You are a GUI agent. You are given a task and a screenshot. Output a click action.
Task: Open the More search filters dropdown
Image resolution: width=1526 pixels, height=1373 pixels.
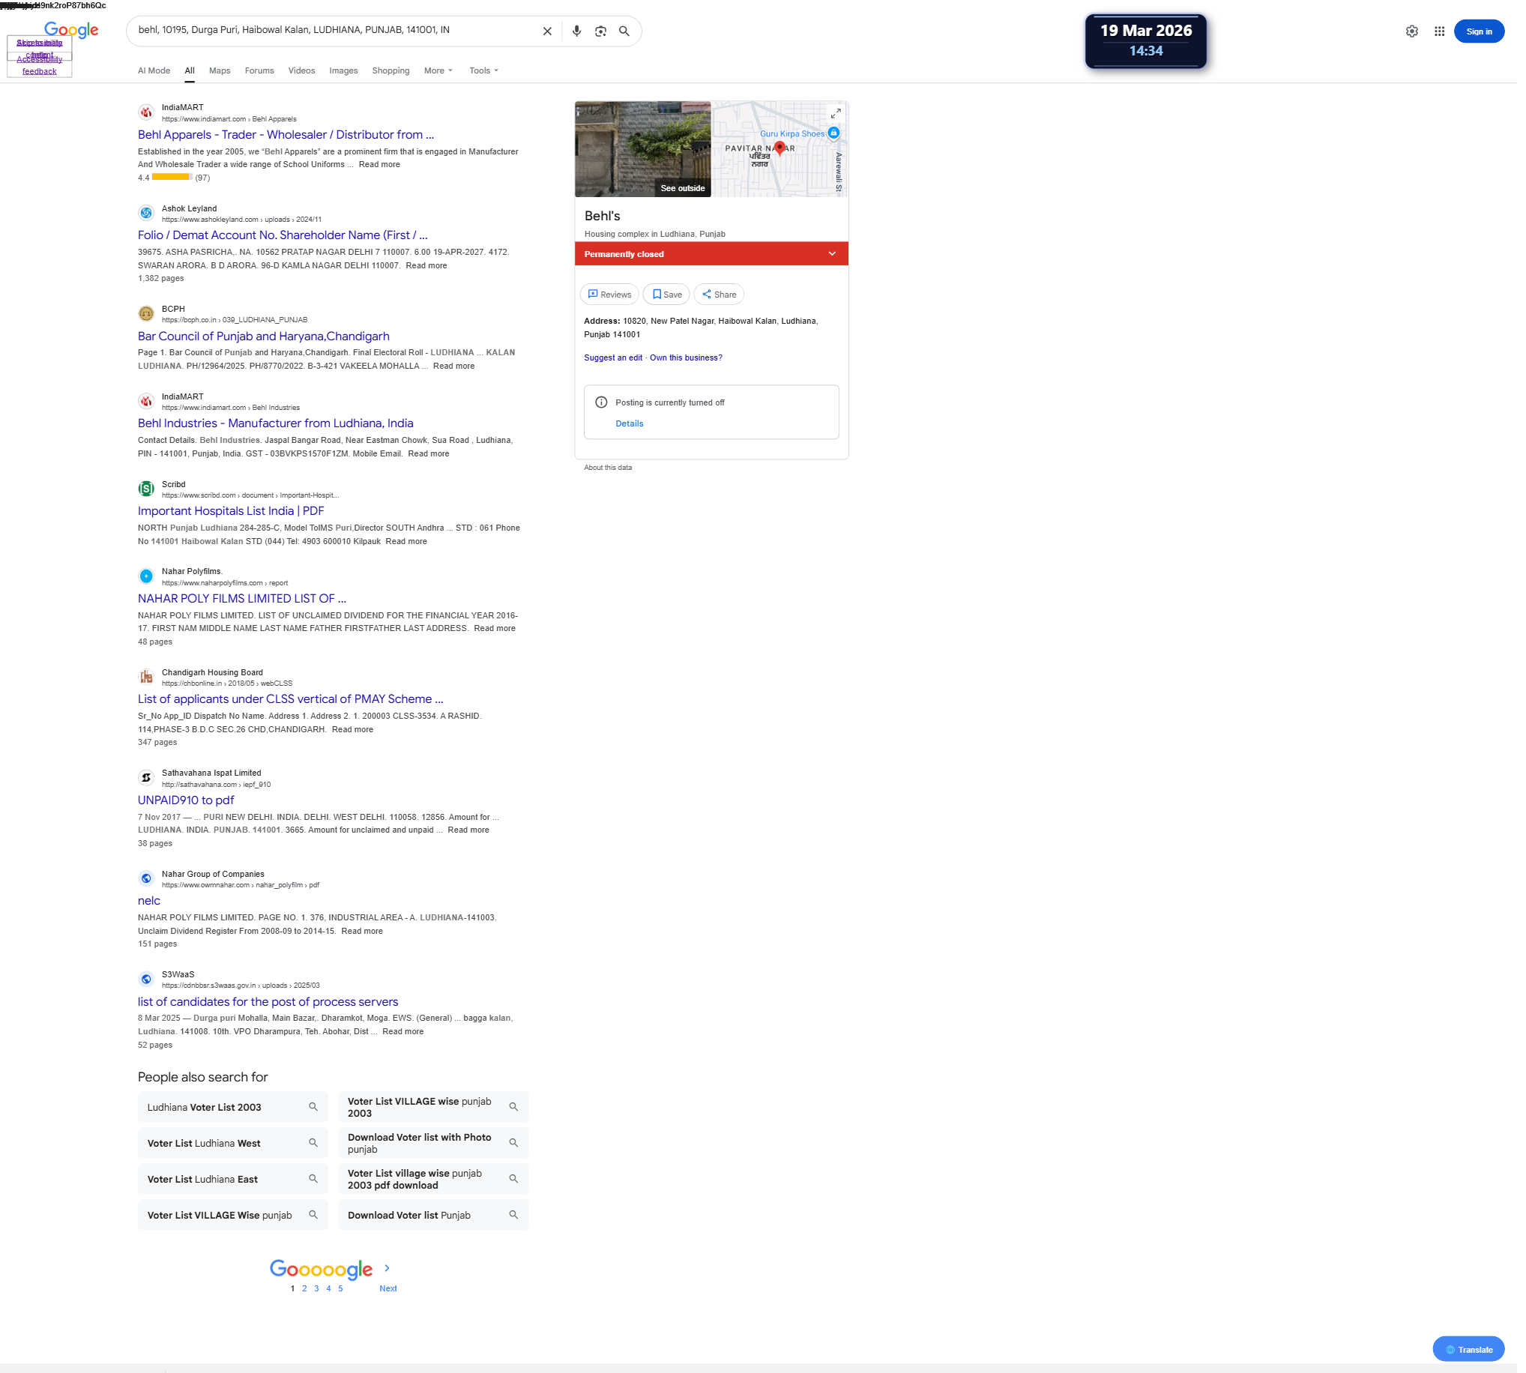[438, 70]
